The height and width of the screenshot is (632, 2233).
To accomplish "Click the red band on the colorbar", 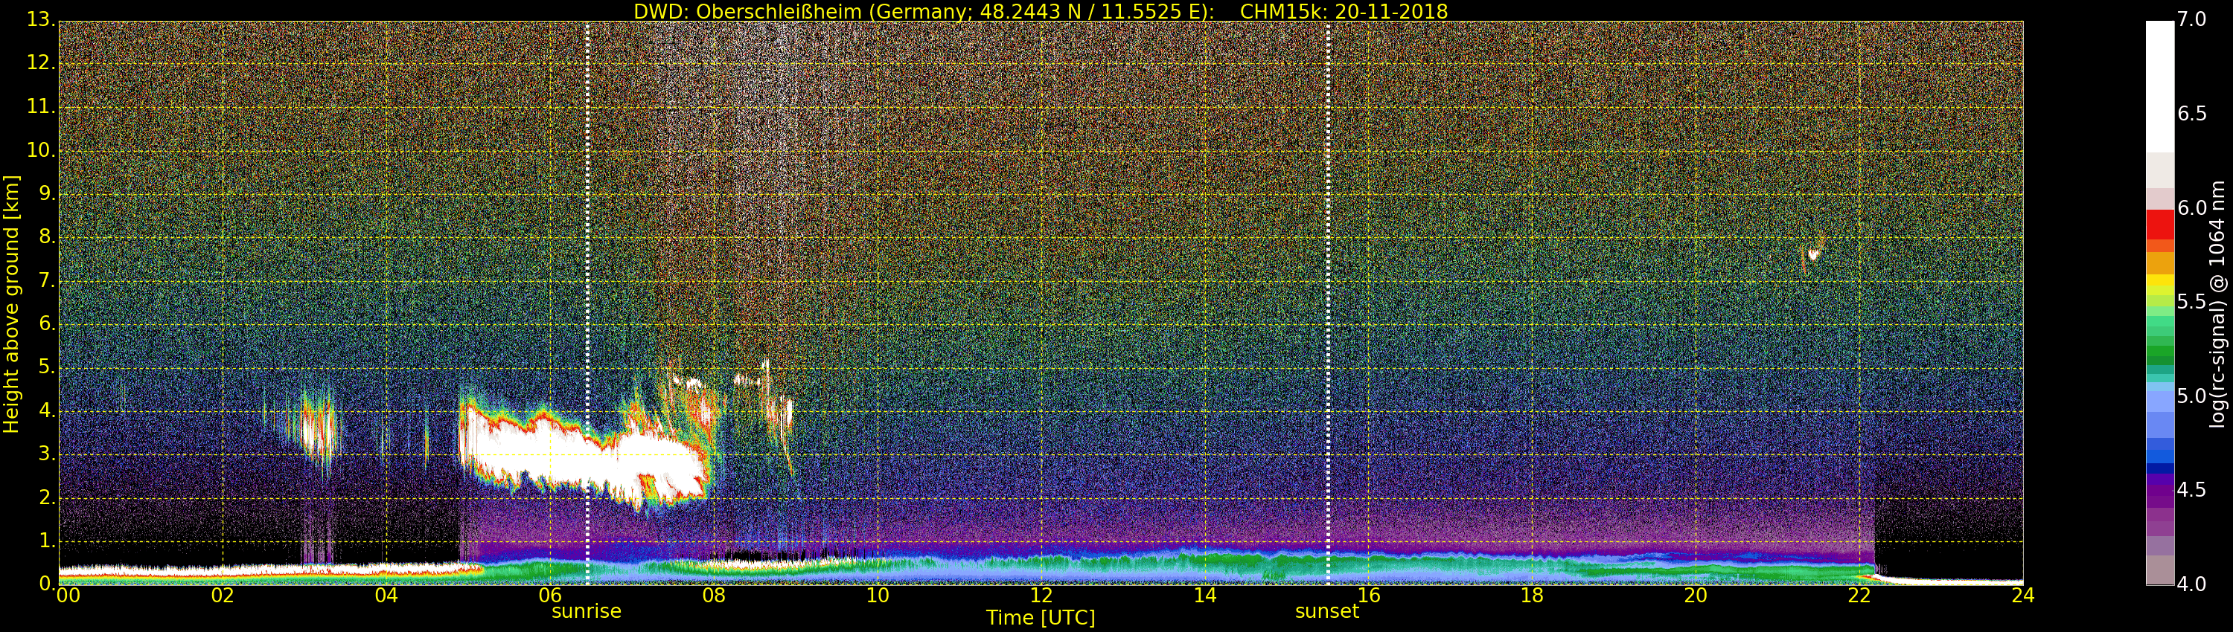I will coord(2159,223).
